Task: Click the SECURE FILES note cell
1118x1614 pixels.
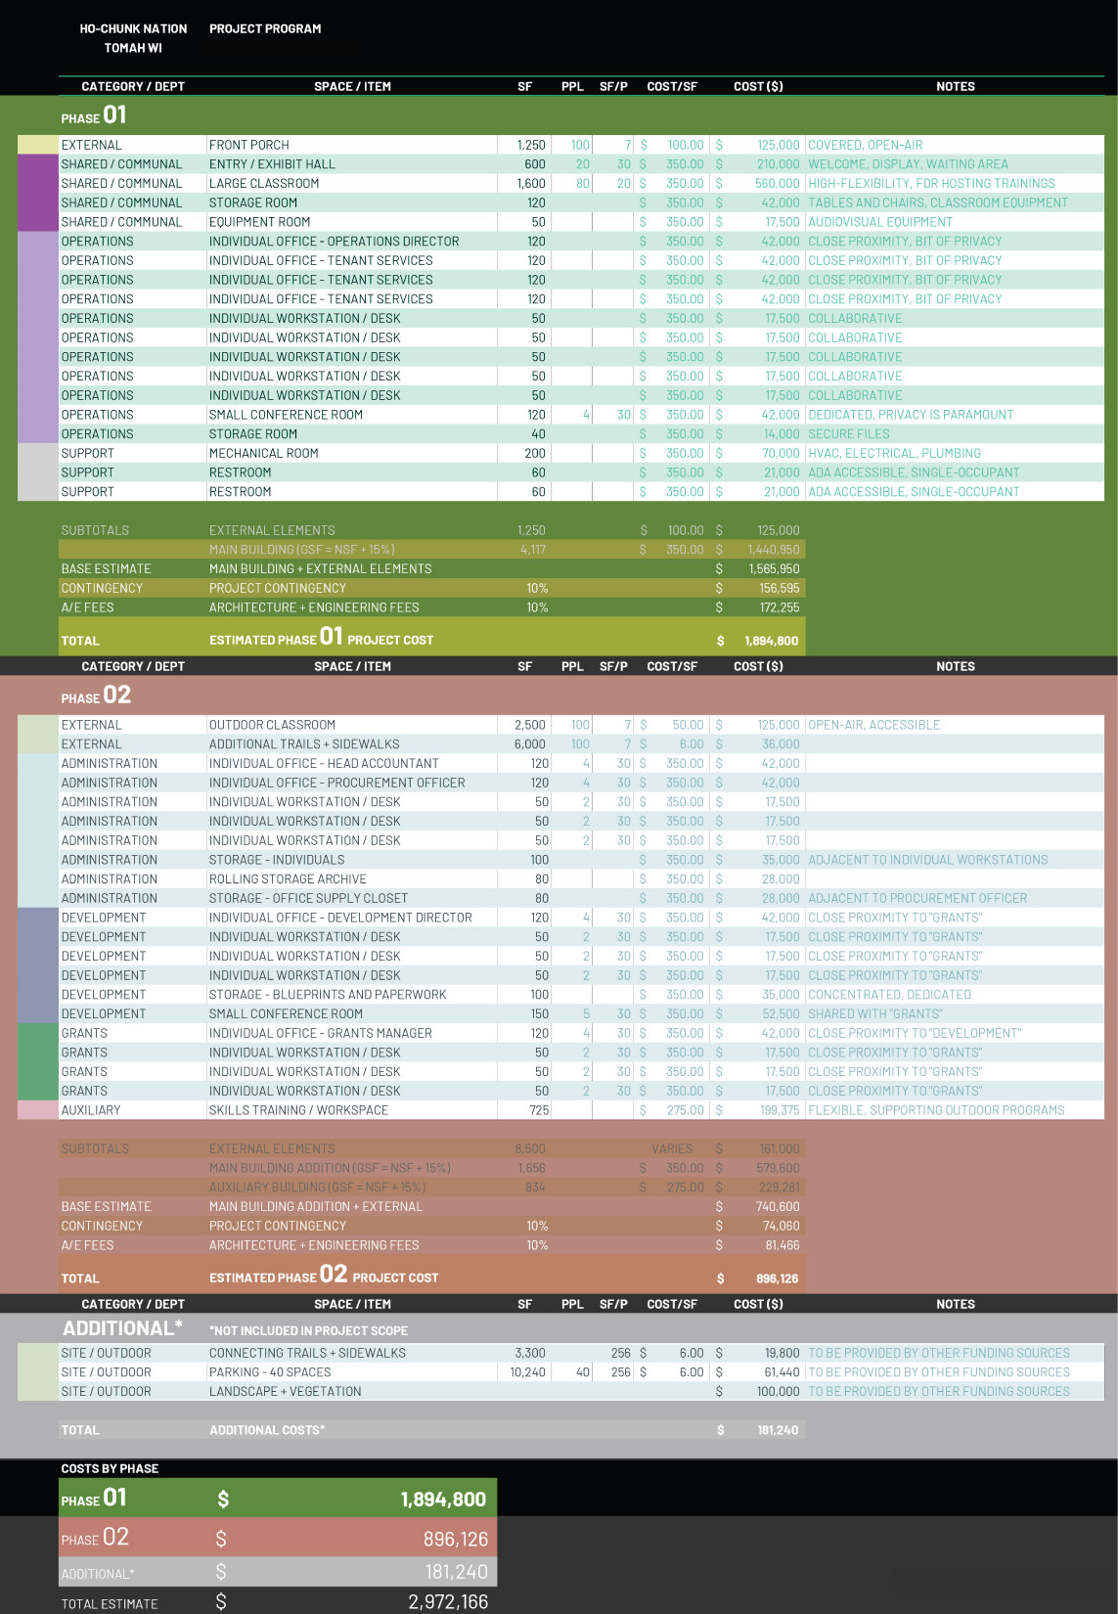Action: tap(848, 434)
